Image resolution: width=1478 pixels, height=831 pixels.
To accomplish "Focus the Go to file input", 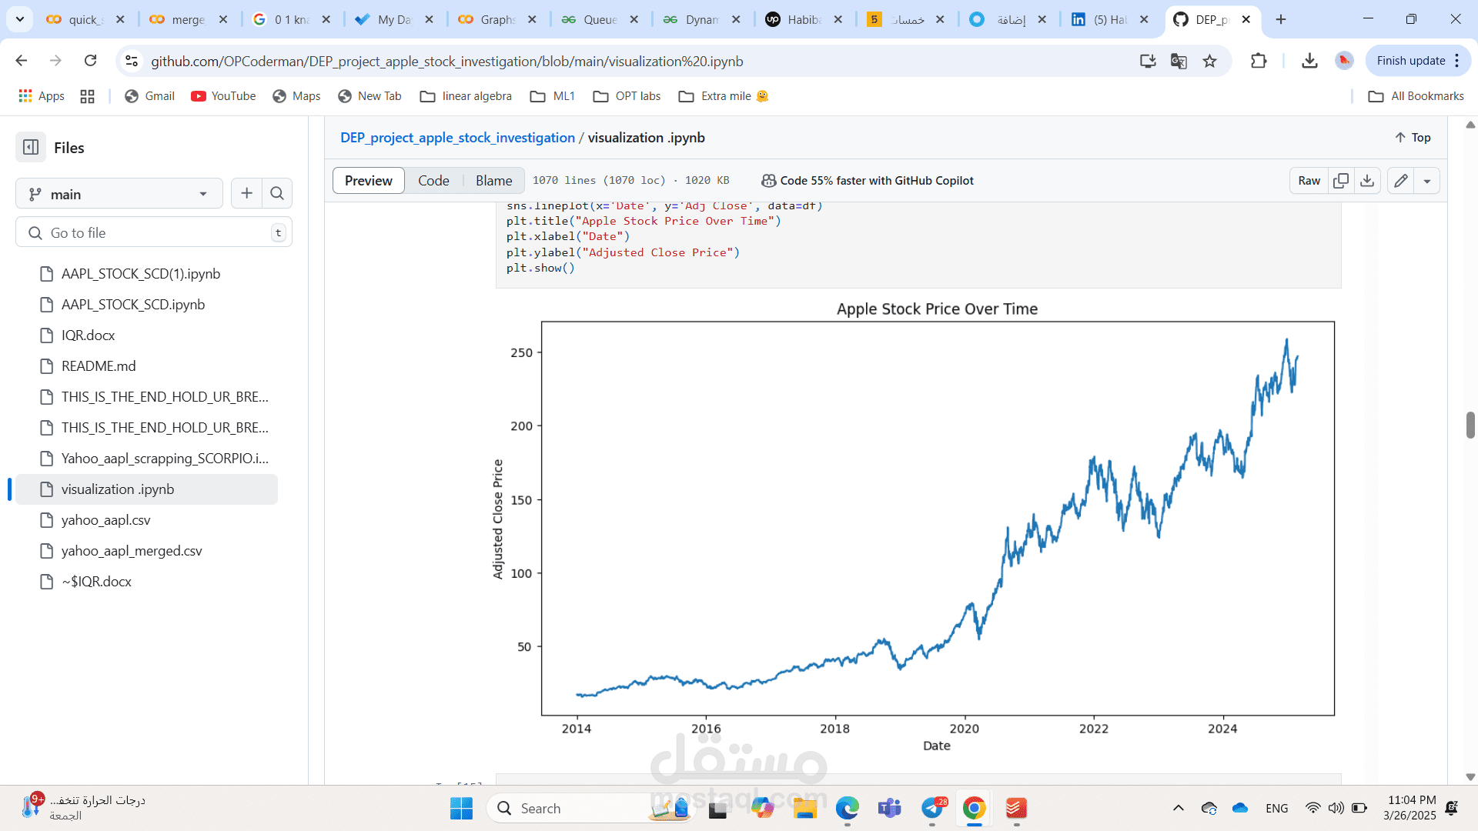I will tap(154, 232).
